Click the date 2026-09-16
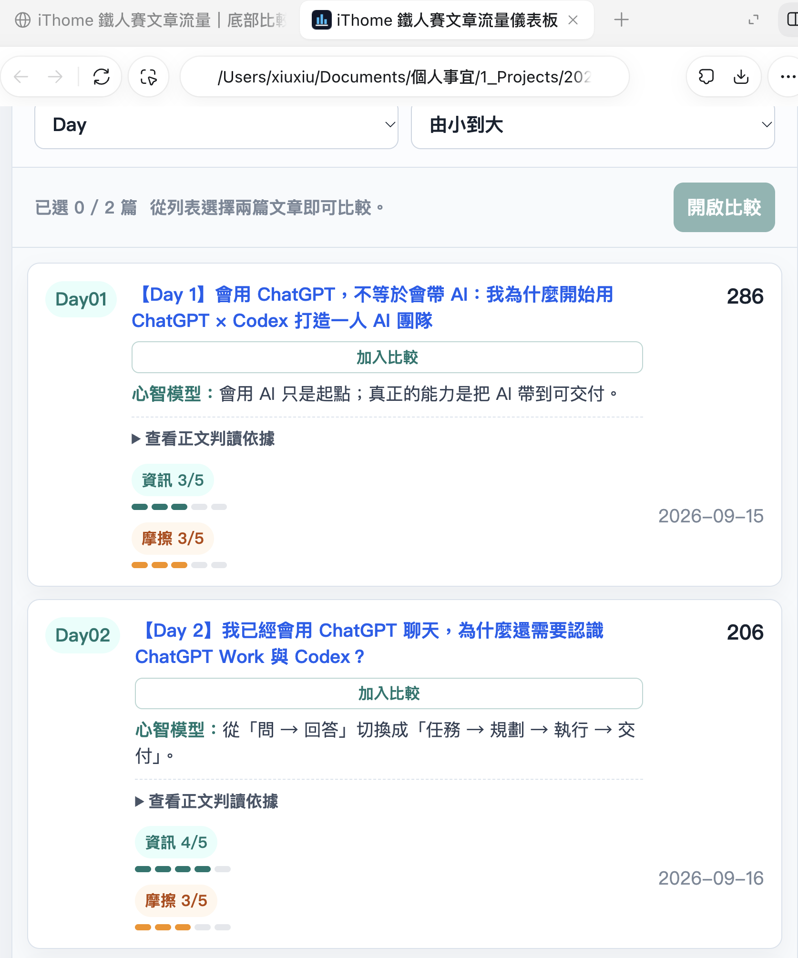The height and width of the screenshot is (958, 798). 711,878
